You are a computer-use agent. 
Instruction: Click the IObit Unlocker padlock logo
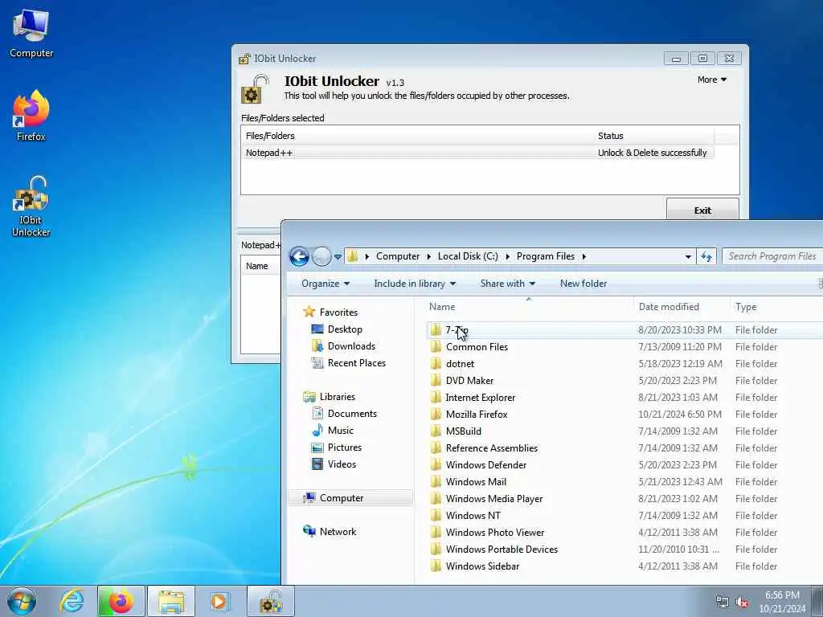tap(255, 88)
